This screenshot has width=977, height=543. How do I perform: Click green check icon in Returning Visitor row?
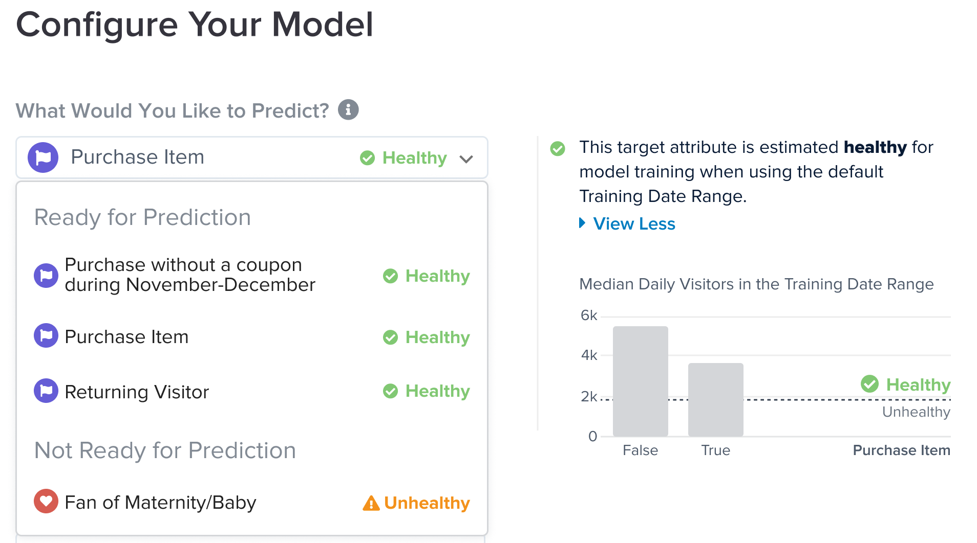(390, 392)
